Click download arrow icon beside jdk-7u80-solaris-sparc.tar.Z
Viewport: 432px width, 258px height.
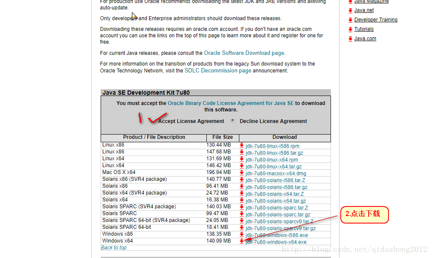[241, 207]
